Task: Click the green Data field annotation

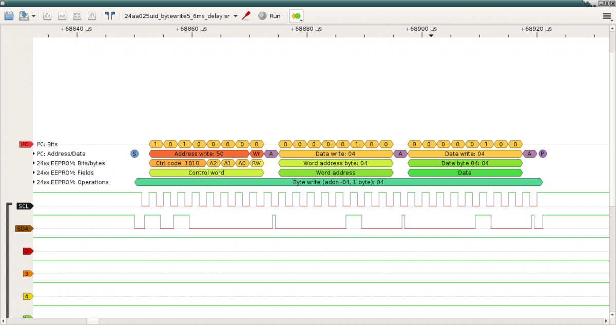Action: [465, 173]
